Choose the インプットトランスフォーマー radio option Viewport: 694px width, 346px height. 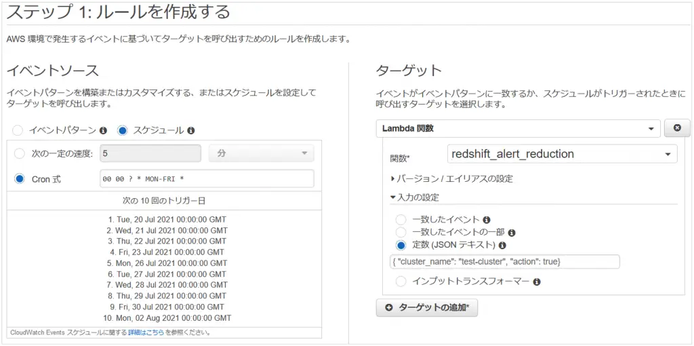(401, 282)
